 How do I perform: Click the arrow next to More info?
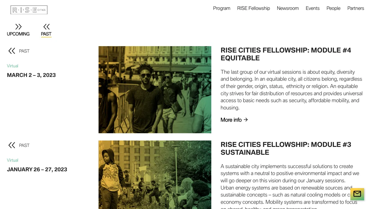point(246,120)
